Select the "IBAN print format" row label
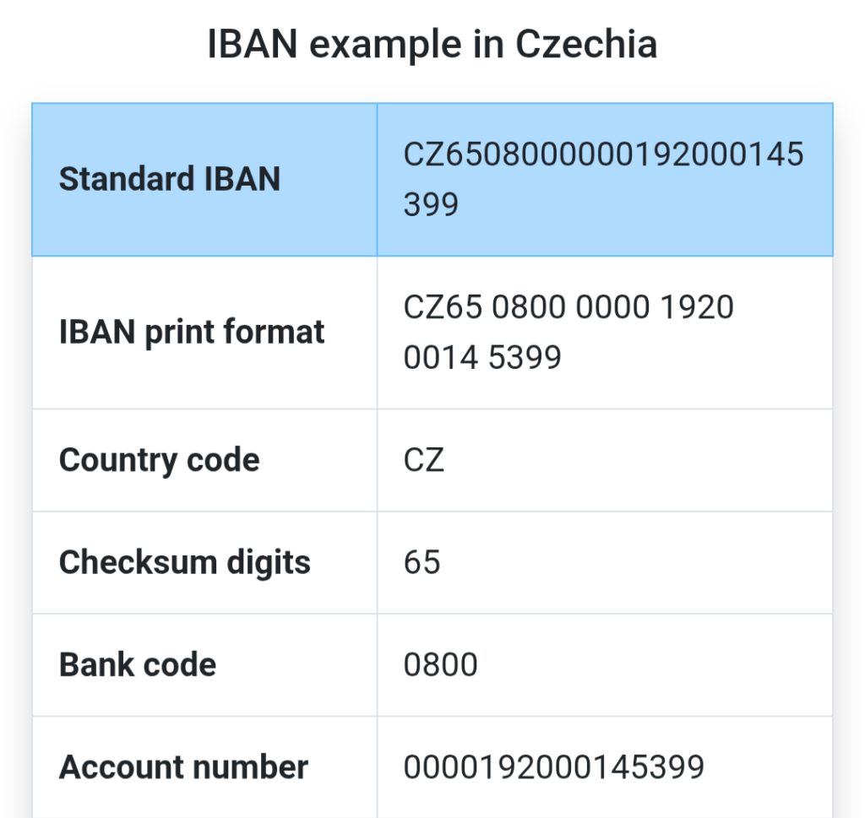 click(x=192, y=332)
